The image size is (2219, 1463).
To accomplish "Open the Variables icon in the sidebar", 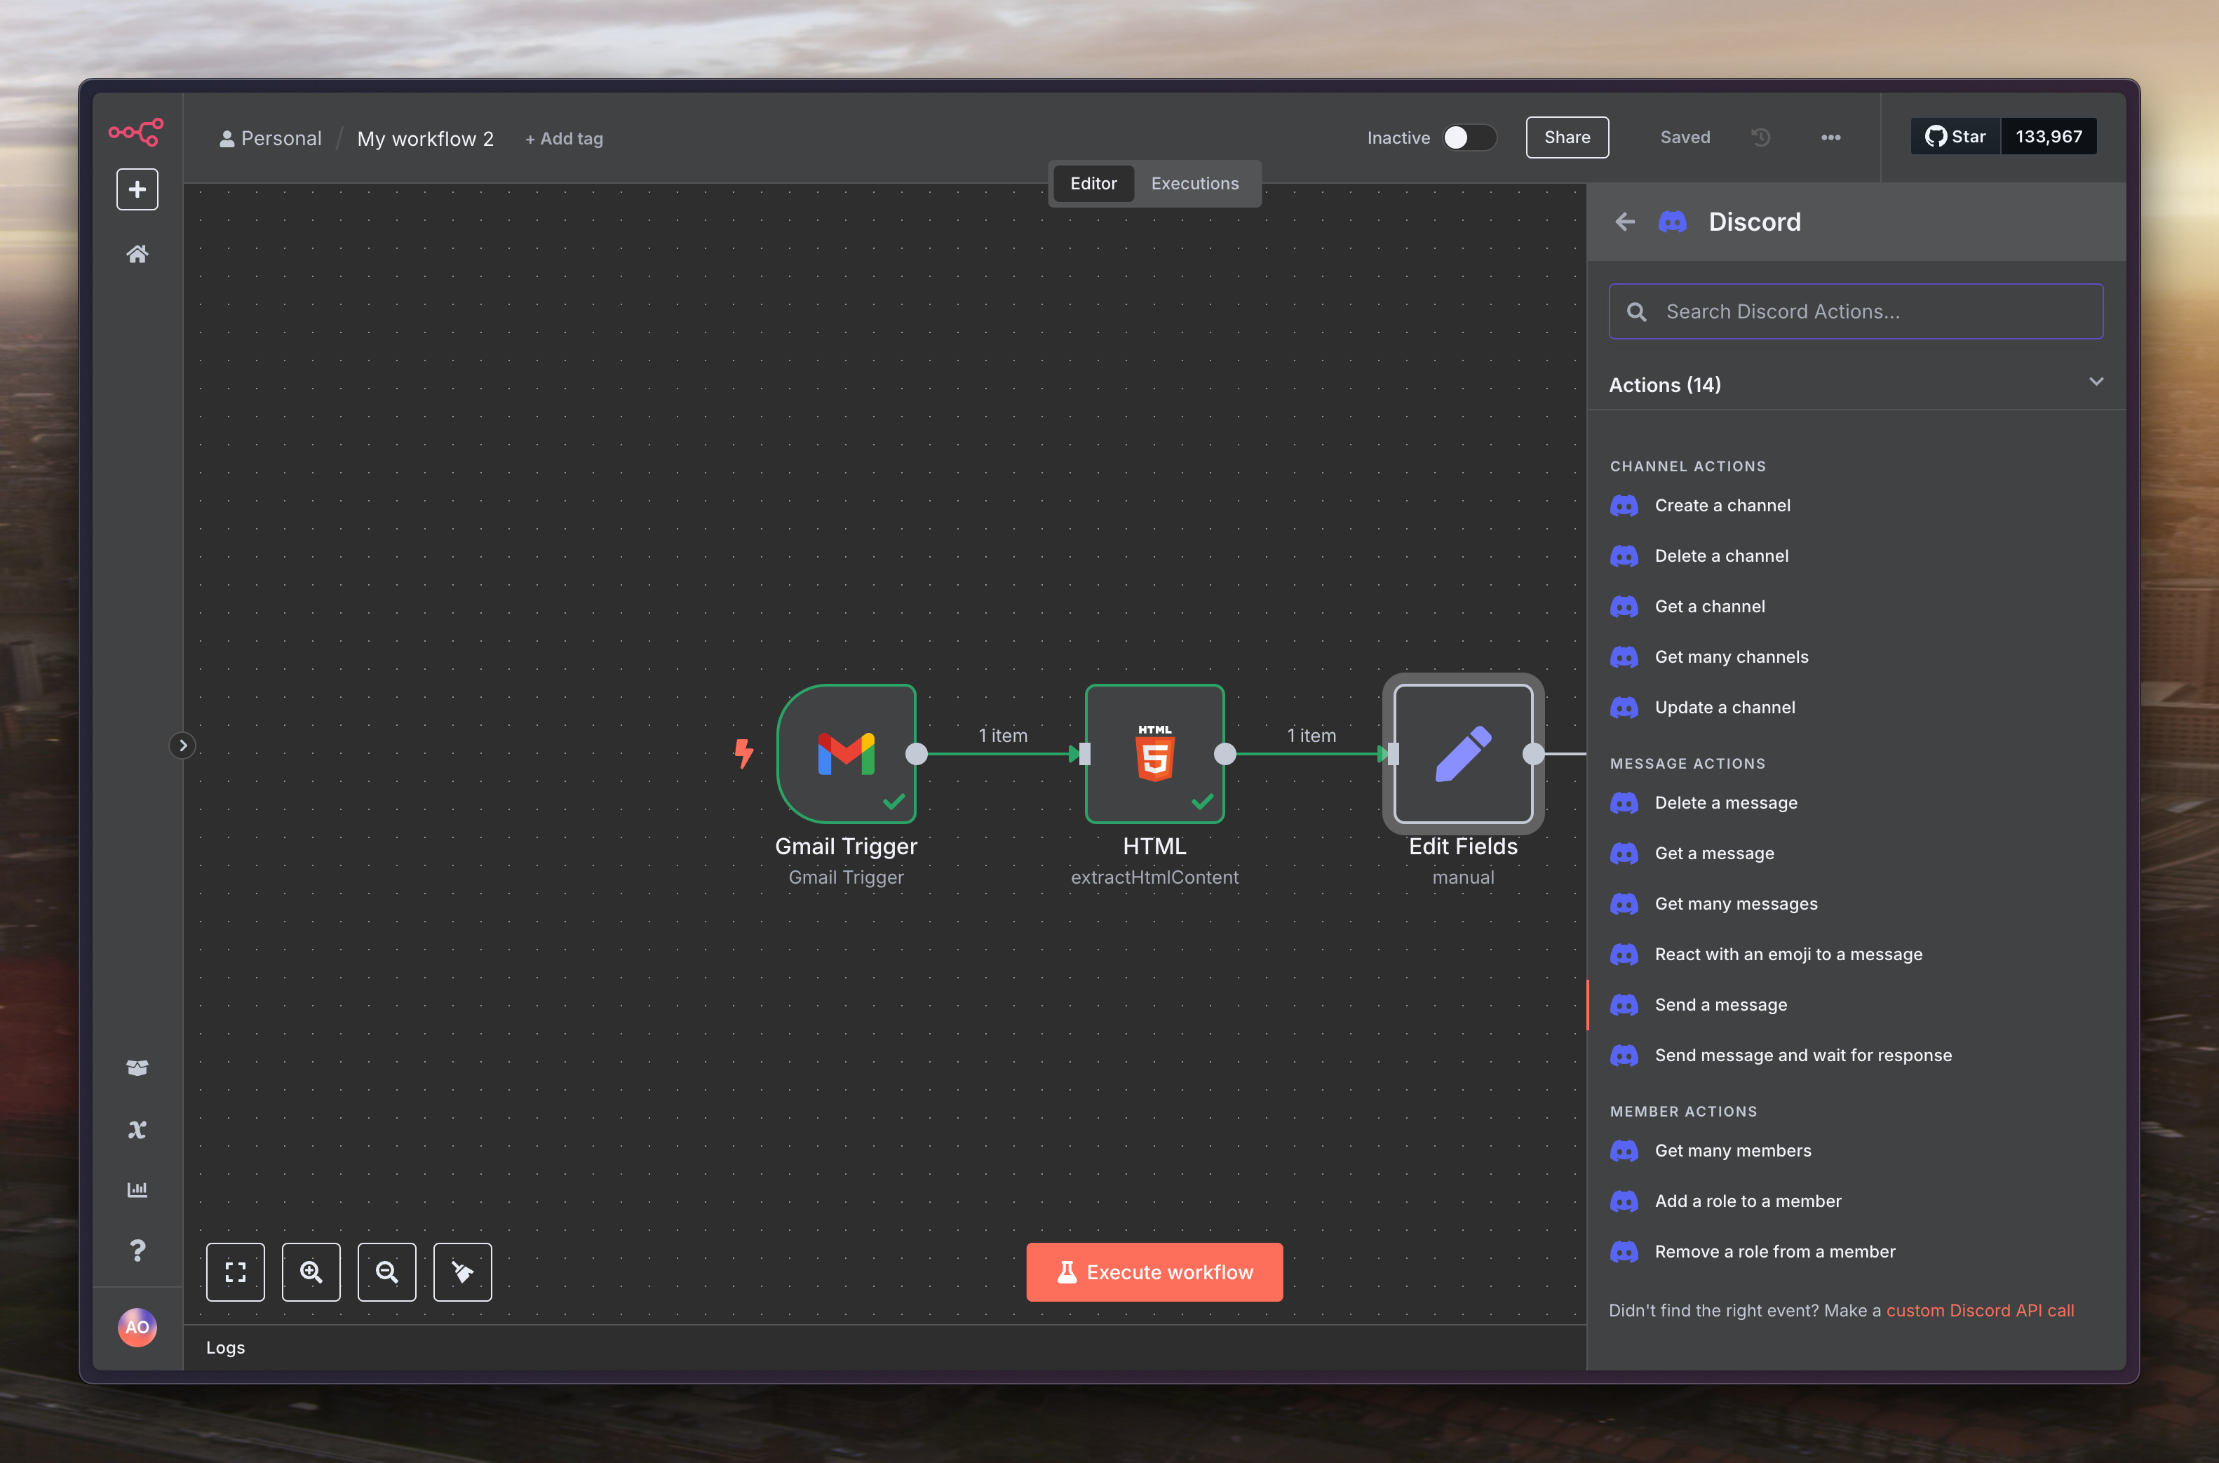I will pyautogui.click(x=137, y=1130).
